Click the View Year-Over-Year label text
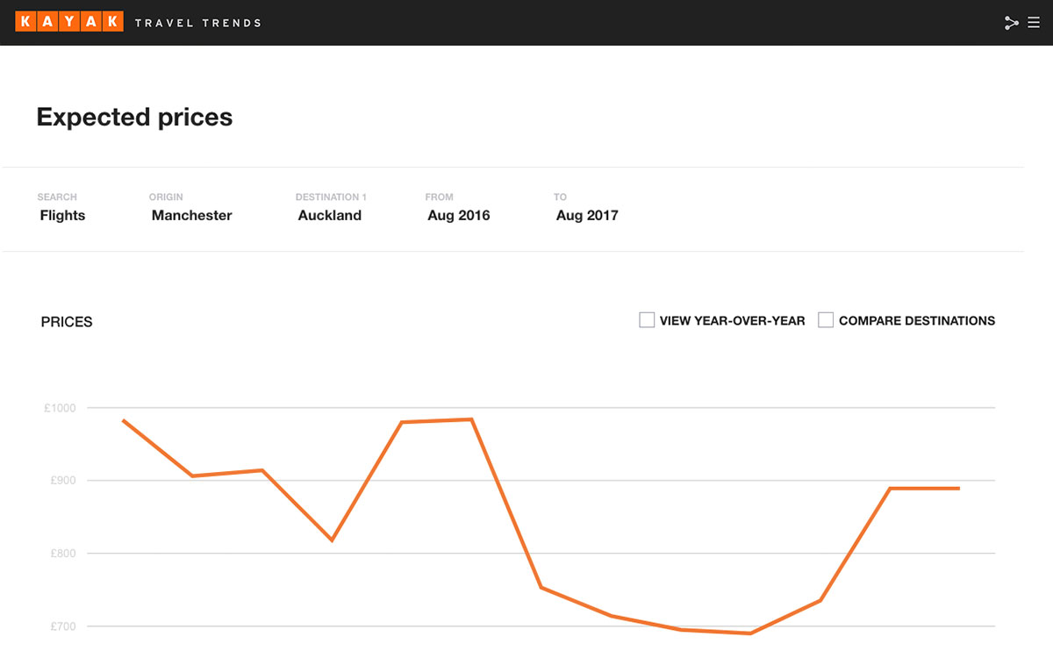Viewport: 1053px width, 658px height. 732,321
